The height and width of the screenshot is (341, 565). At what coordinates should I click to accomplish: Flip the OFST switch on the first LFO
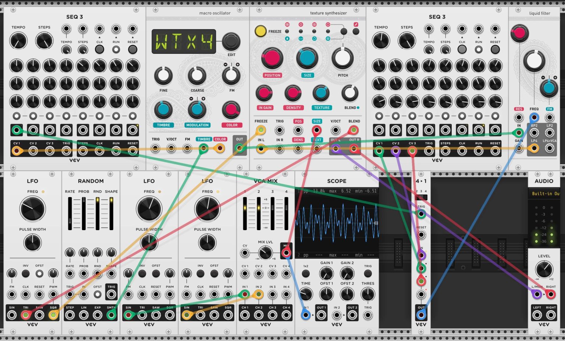point(39,274)
